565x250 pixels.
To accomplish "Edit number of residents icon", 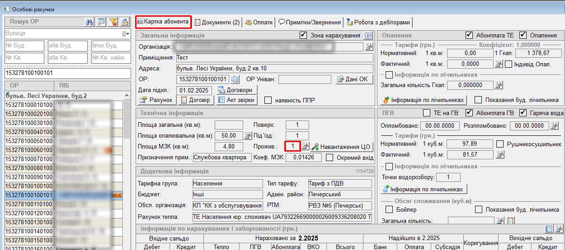I will (306, 146).
